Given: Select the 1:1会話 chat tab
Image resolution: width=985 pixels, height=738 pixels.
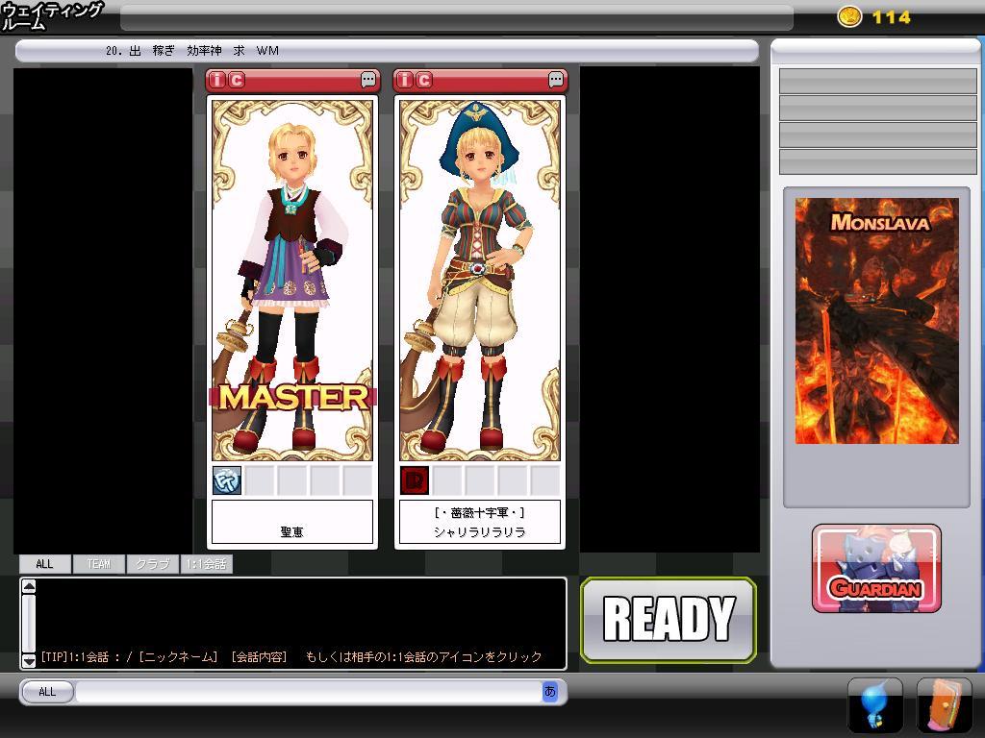Looking at the screenshot, I should tap(207, 564).
